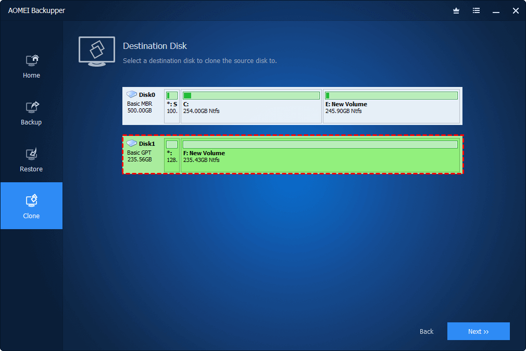The image size is (526, 351).
Task: Open the Home section in sidebar
Action: [31, 66]
